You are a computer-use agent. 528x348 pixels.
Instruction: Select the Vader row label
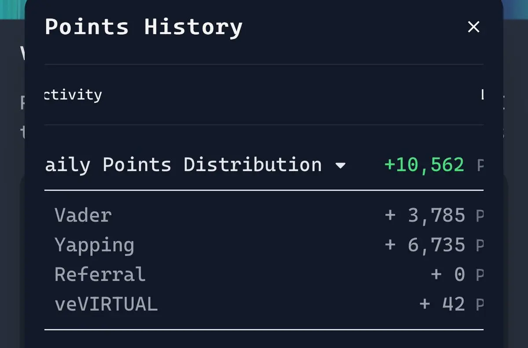pyautogui.click(x=83, y=215)
